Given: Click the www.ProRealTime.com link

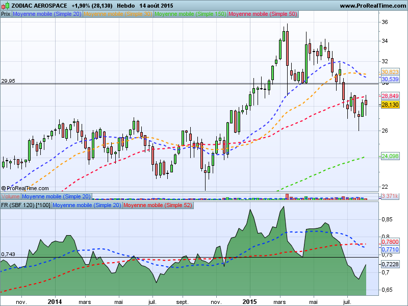Looking at the screenshot, I should tap(373, 6).
